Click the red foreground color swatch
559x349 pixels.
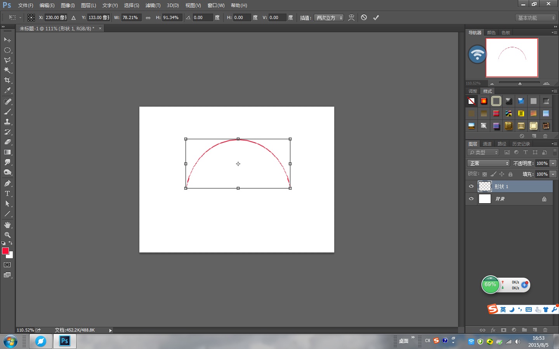click(x=5, y=251)
